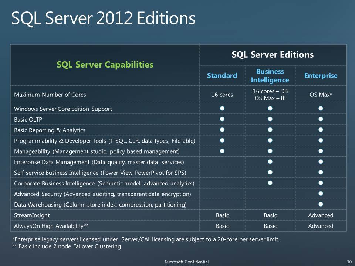The image size is (355, 266).
Task: Select the Business Intelligence column header
Action: pyautogui.click(x=271, y=75)
